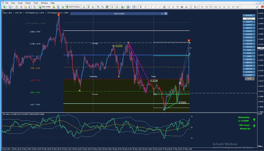The width and height of the screenshot is (264, 151).
Task: Click the New Chart toolbar icon
Action: 4,7
